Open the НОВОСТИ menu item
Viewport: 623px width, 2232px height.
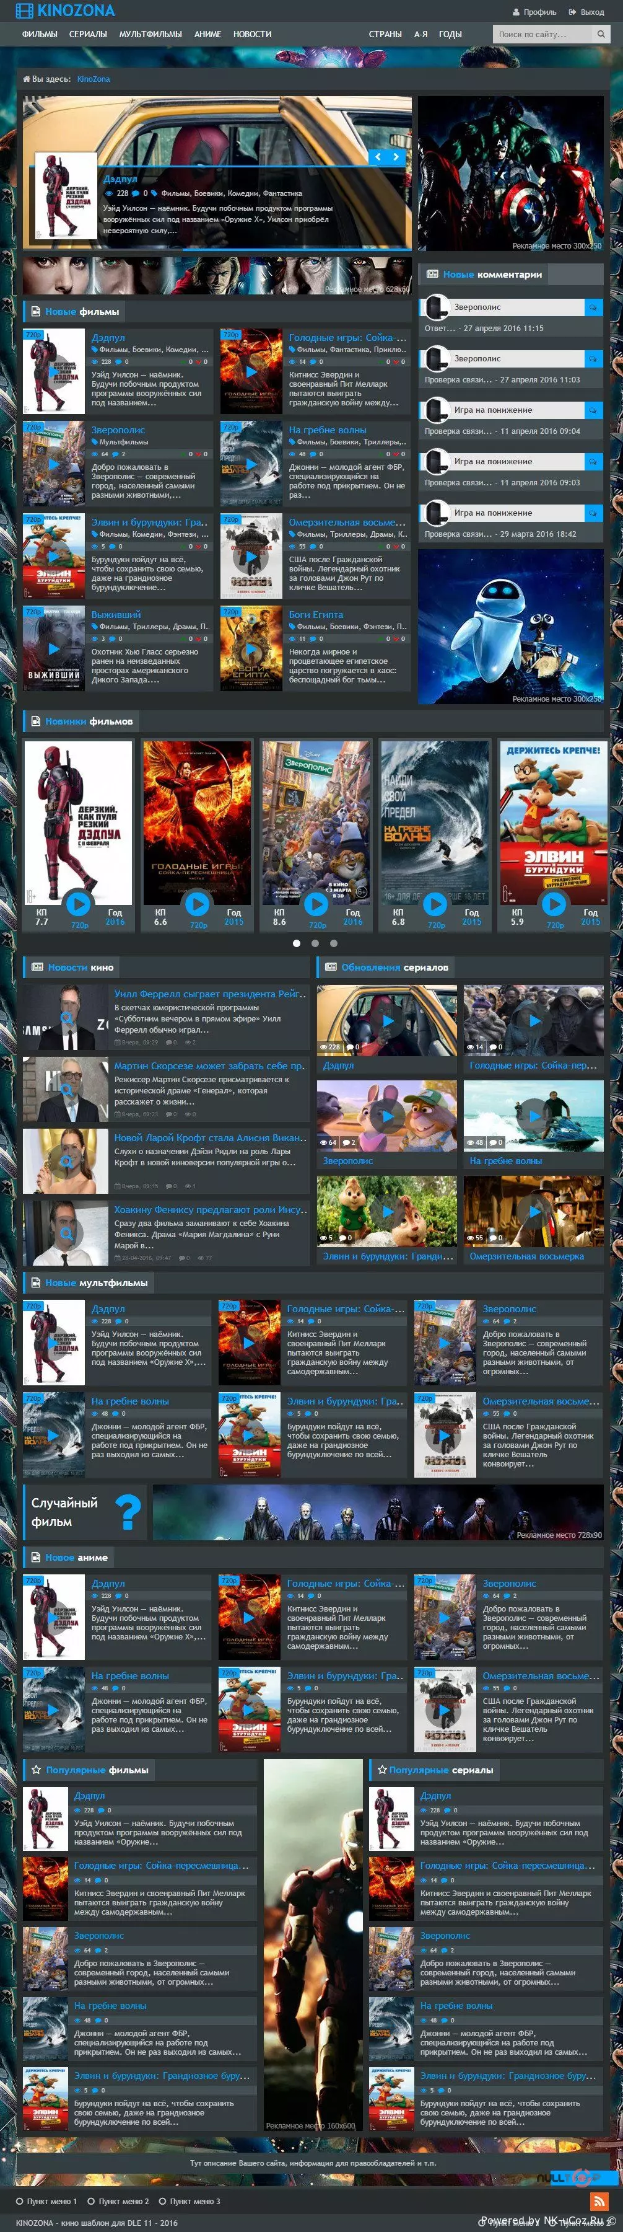point(253,35)
